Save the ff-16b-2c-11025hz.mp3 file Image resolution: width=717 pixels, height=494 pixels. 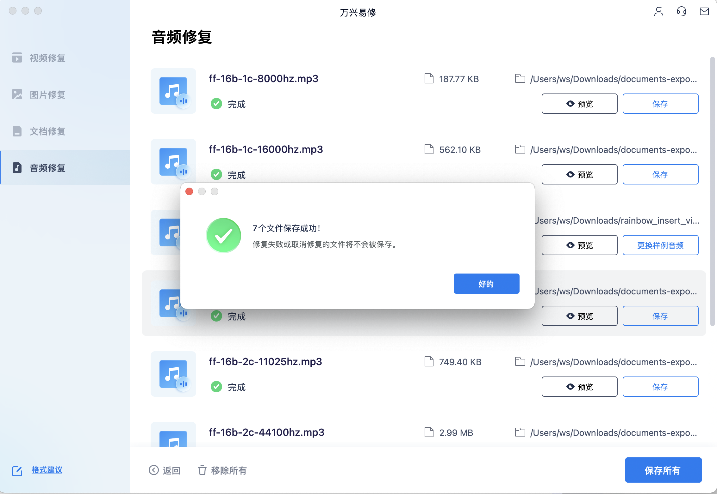pyautogui.click(x=660, y=386)
